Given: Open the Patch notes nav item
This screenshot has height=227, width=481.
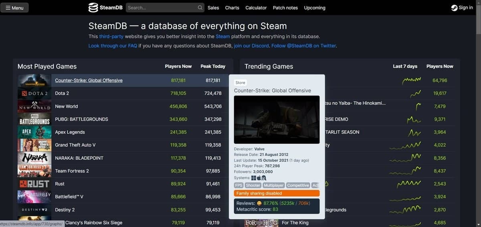Looking at the screenshot, I should (x=285, y=8).
